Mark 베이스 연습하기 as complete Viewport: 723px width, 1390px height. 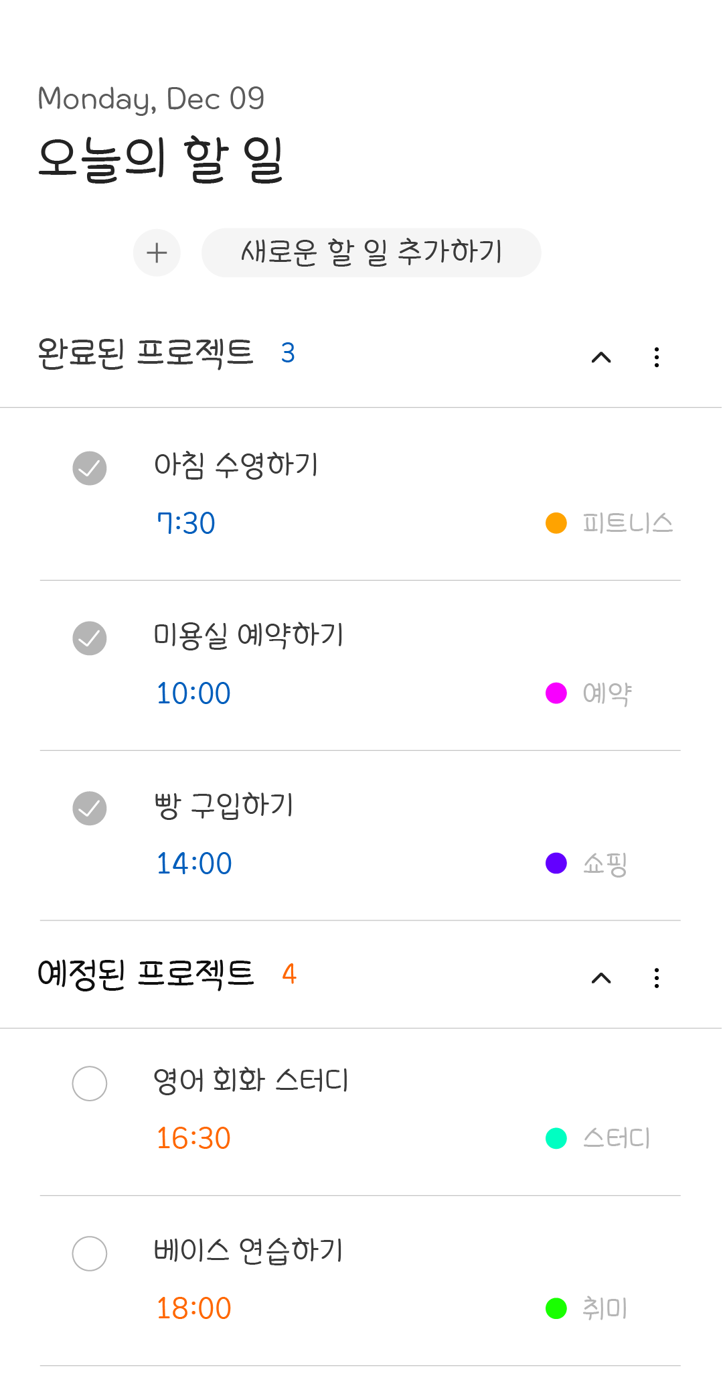coord(90,1253)
